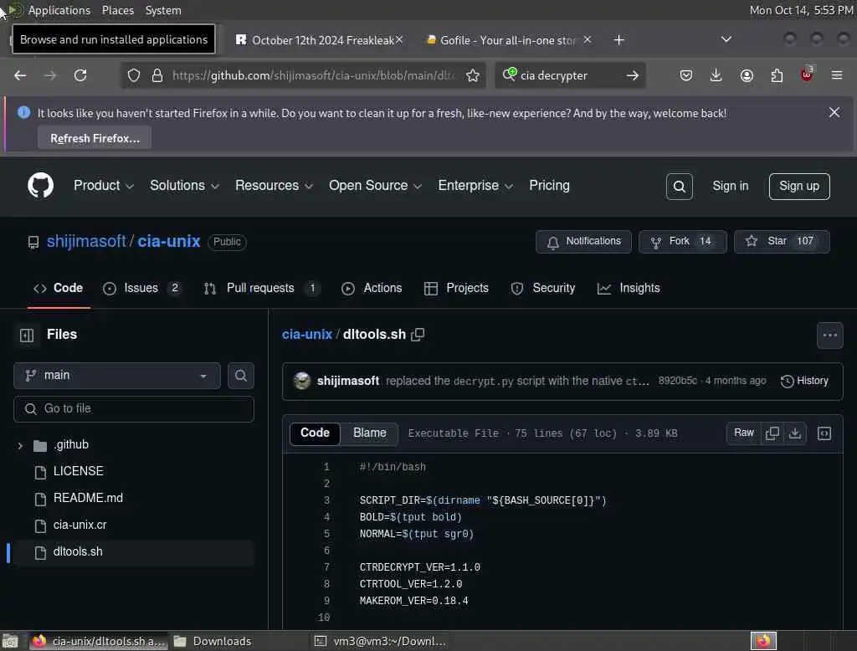Open the Security tab

point(542,288)
